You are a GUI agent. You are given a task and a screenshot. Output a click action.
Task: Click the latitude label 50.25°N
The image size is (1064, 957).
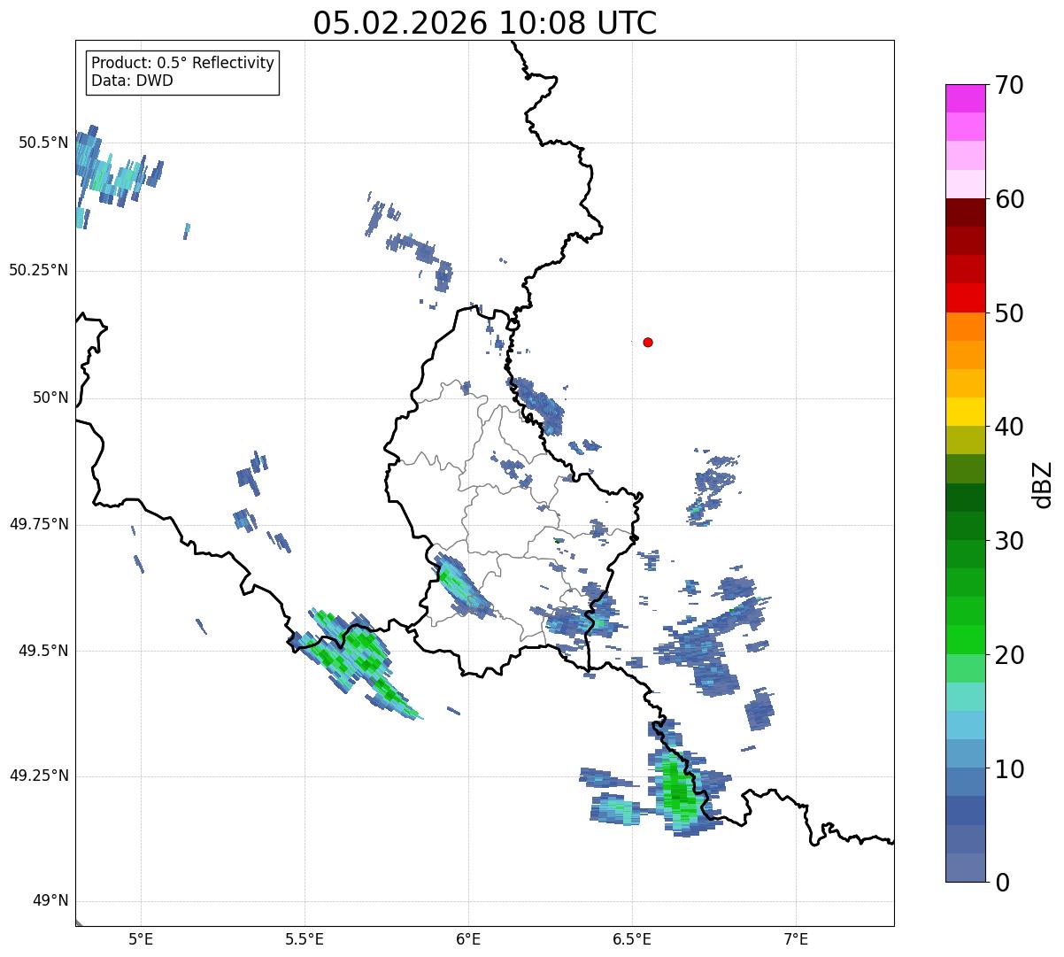[38, 270]
